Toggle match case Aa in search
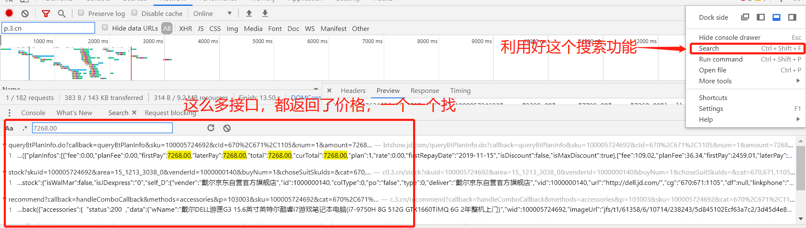 pyautogui.click(x=9, y=128)
